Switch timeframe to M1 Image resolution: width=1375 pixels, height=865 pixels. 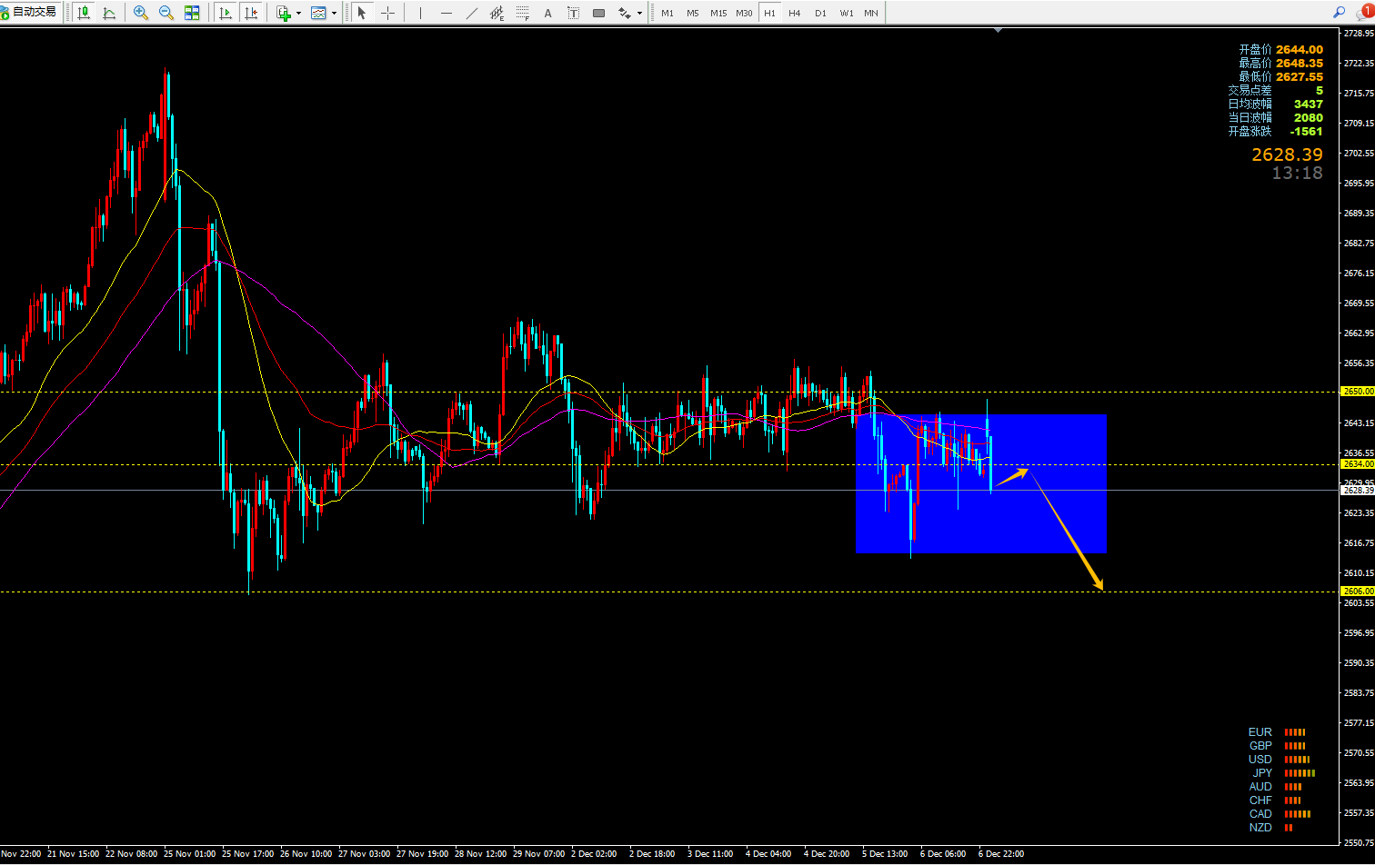[x=667, y=13]
